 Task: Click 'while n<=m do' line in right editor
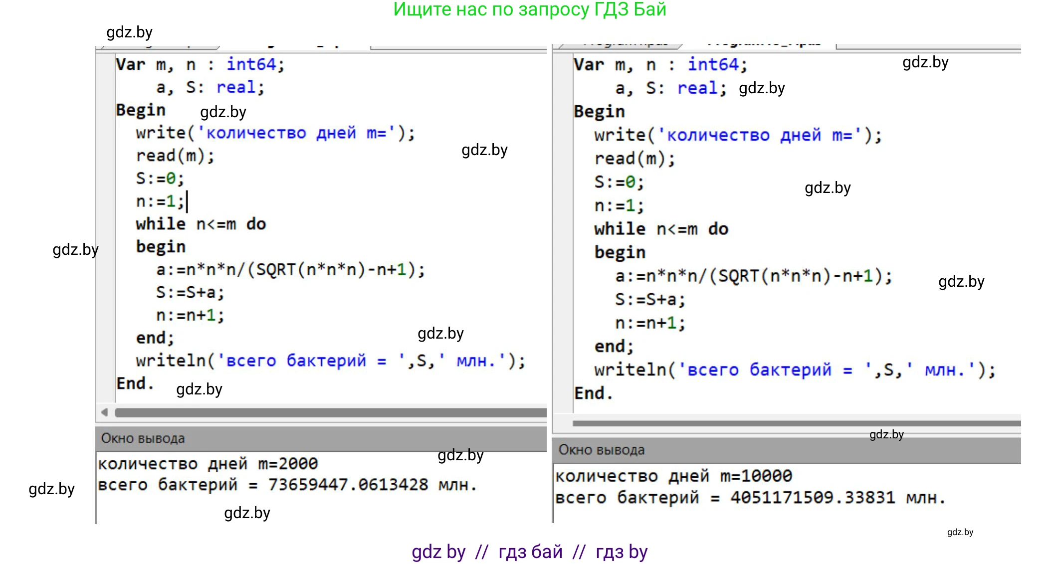pos(661,229)
